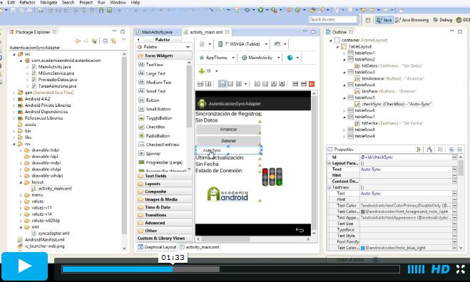Expand the Text Fields palette category
The image size is (470, 282).
point(164,176)
